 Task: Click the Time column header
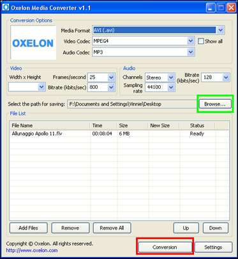(x=103, y=125)
